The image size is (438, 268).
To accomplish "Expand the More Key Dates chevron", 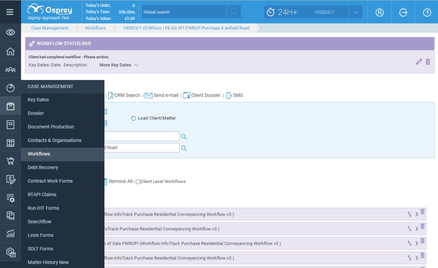I will (136, 65).
